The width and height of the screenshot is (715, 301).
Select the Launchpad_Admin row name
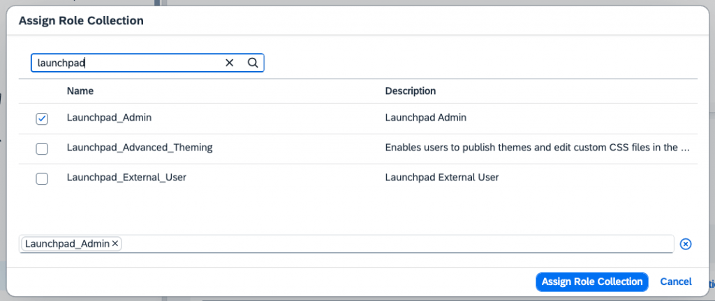point(109,117)
